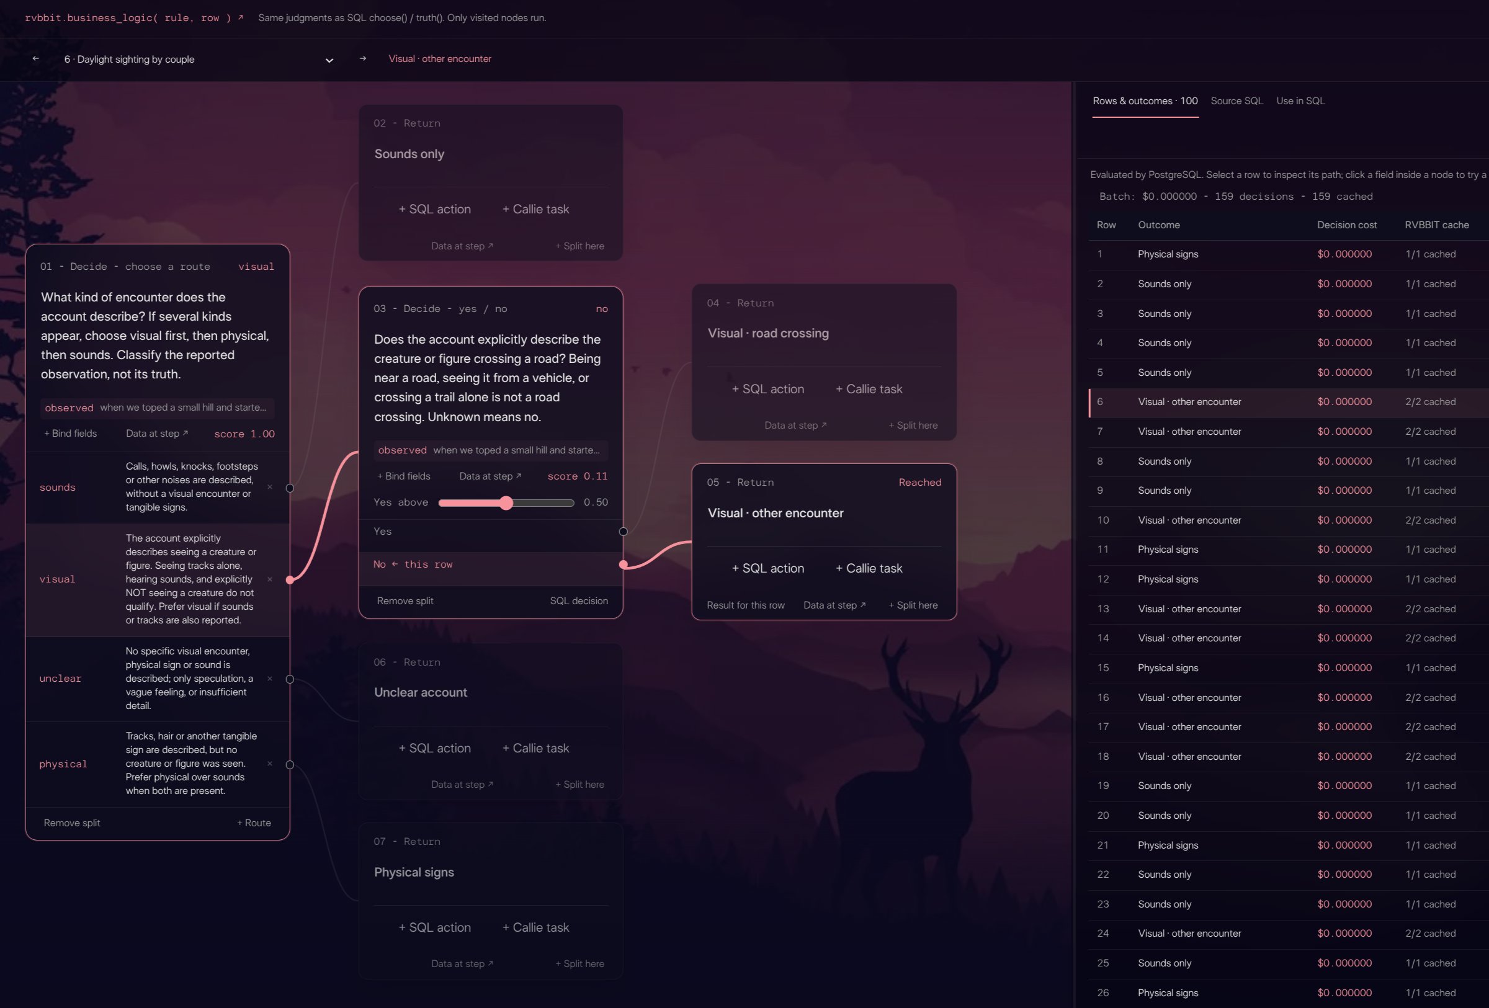
Task: Split here on node 05
Action: [x=913, y=605]
